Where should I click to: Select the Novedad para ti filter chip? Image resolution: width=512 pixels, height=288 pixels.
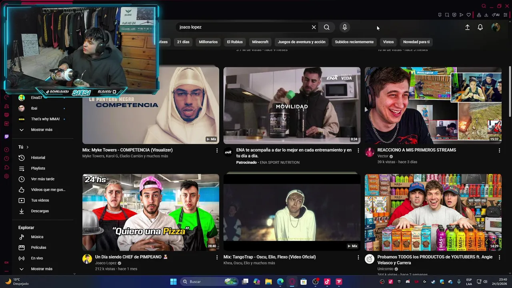tap(416, 42)
